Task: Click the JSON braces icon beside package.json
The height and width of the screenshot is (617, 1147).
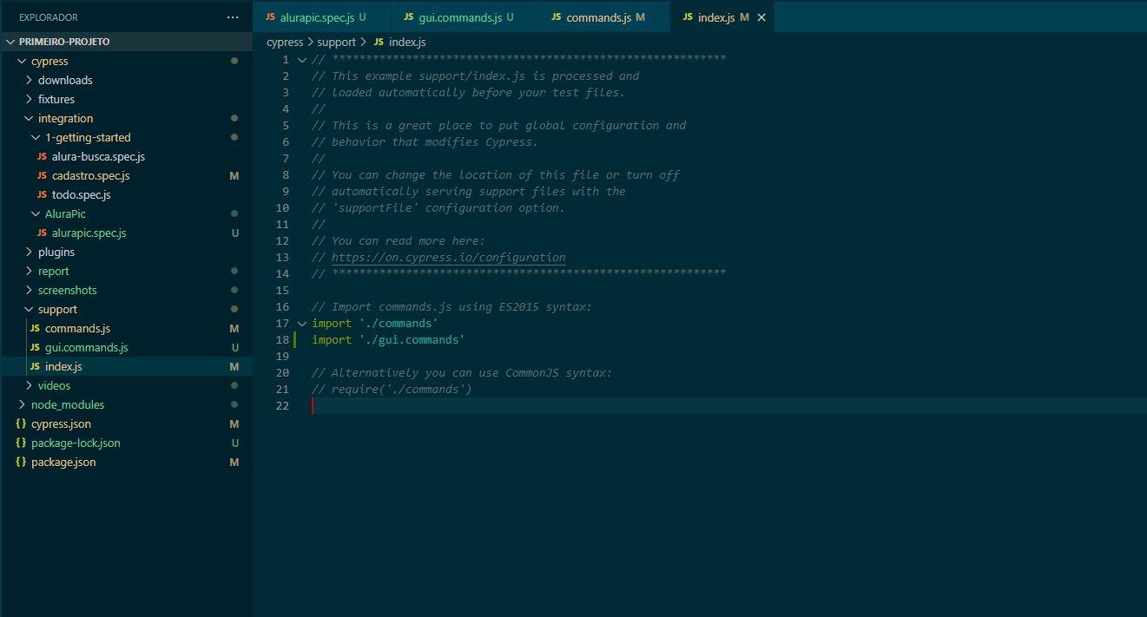Action: (21, 462)
